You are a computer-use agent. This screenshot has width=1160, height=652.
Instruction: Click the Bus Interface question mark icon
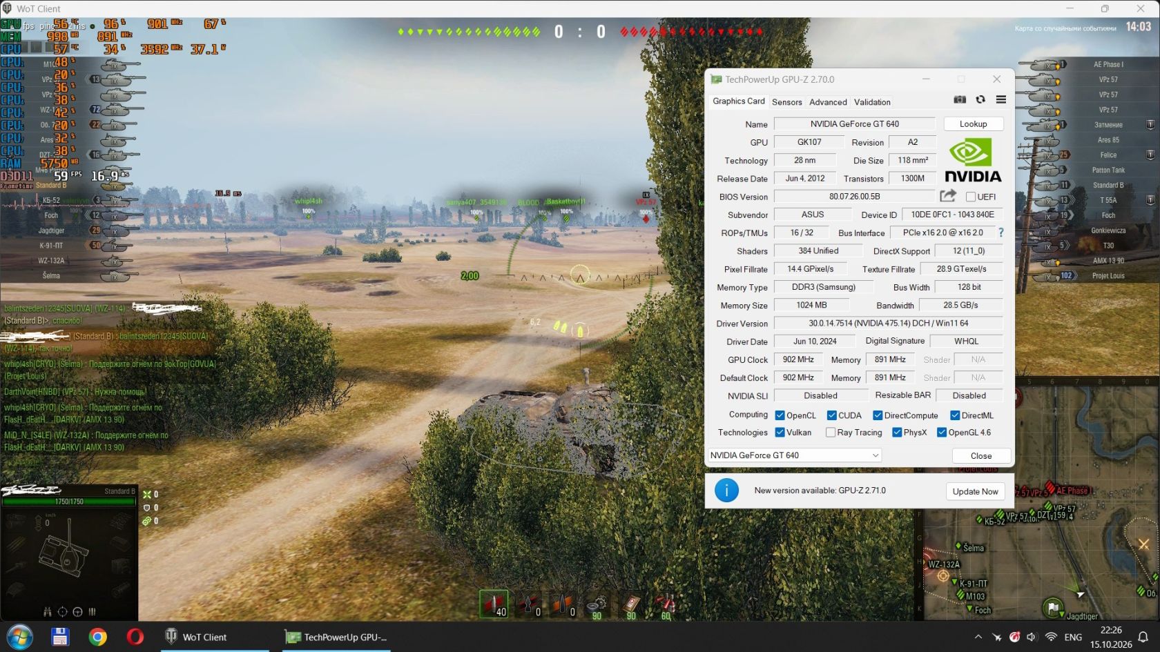(1000, 233)
